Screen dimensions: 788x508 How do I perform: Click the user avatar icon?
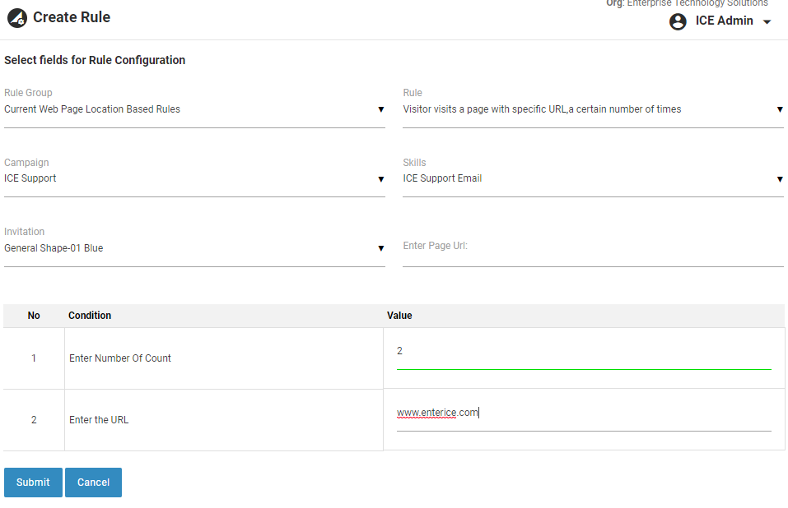coord(678,22)
